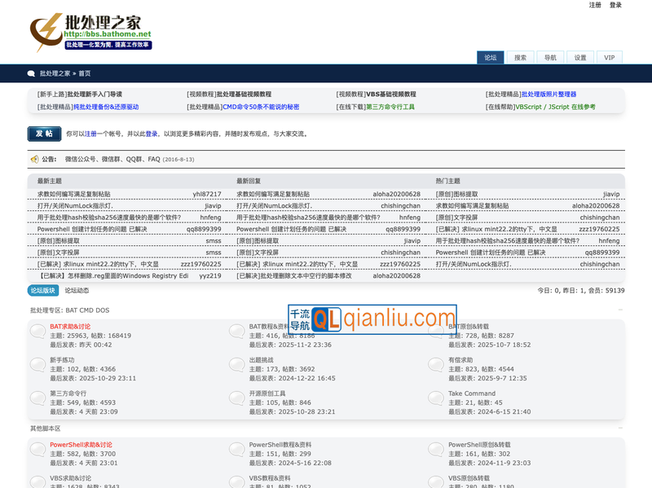652x488 pixels.
Task: Open the 第三方命令行工具 download link
Action: [390, 107]
